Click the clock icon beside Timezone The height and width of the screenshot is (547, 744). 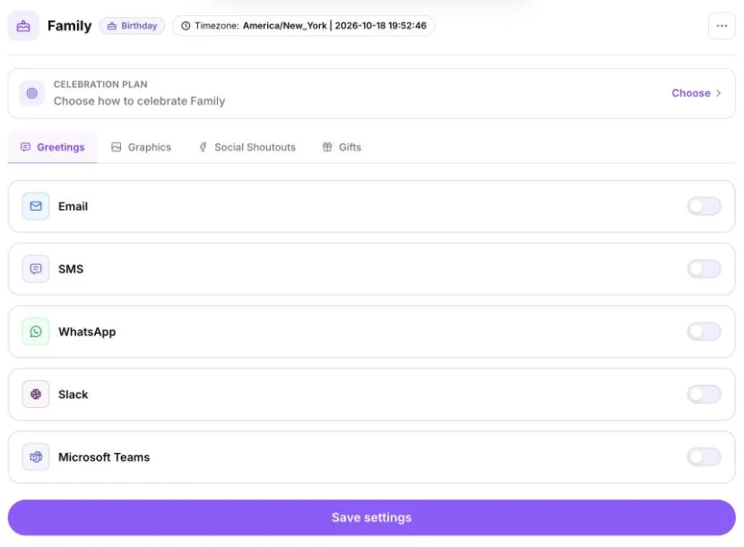[x=186, y=26]
